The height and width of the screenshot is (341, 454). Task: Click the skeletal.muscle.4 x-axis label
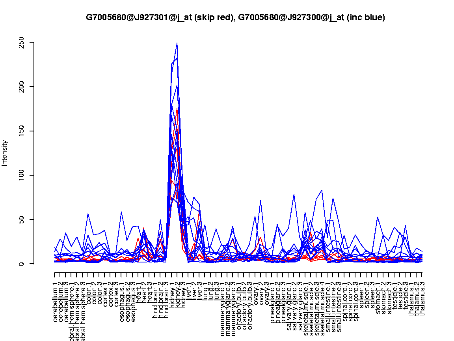click(322, 303)
